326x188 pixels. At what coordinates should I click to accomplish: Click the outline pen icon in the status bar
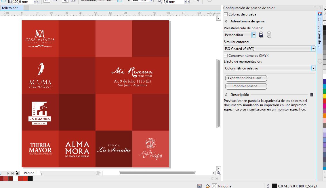point(268,186)
